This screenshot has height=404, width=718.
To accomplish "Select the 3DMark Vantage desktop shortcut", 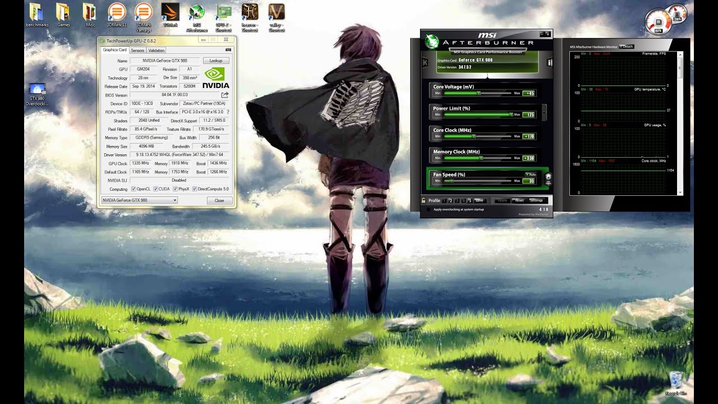I will pos(143,17).
